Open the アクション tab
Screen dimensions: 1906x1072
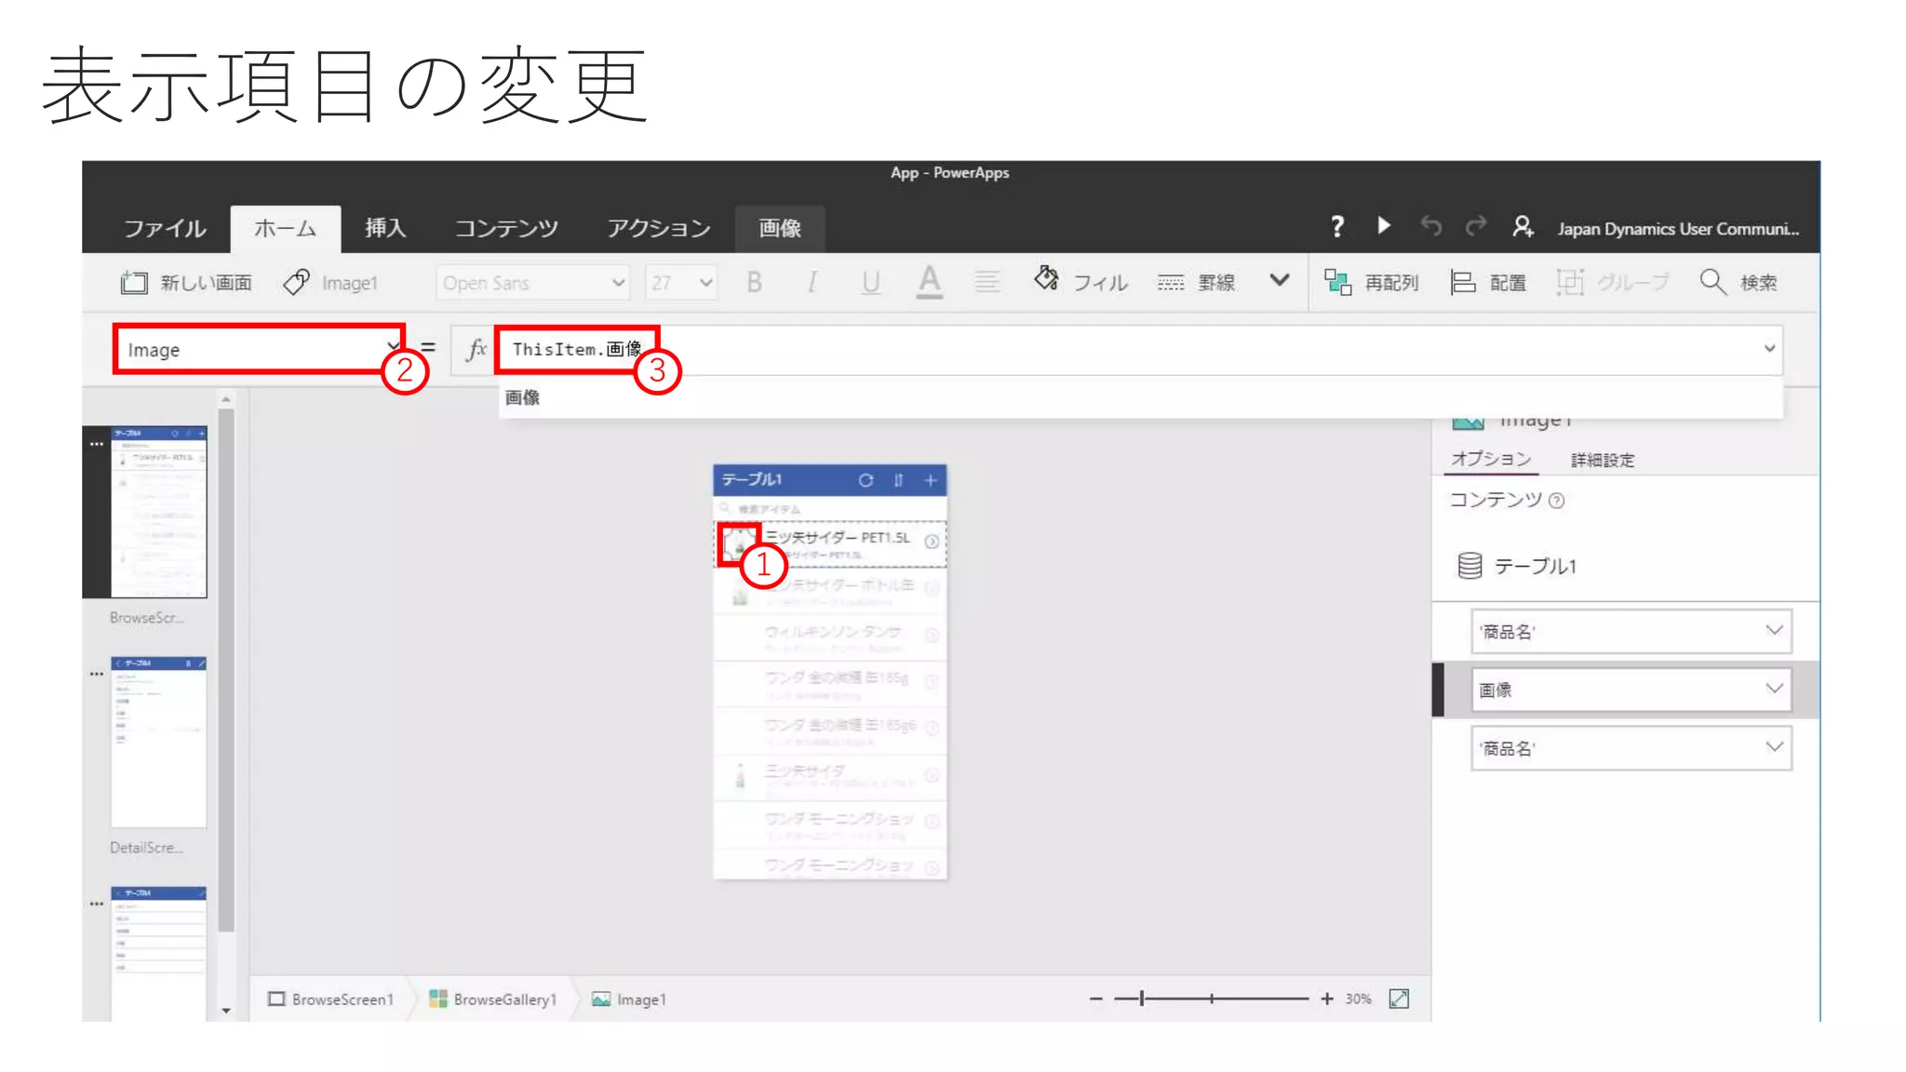coord(659,228)
